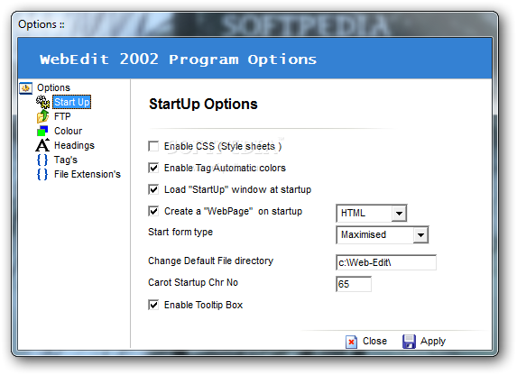This screenshot has height=375, width=517.
Task: Click the Start Up gears icon
Action: pyautogui.click(x=42, y=102)
